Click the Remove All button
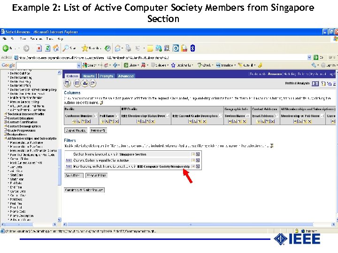This screenshot has width=338, height=253. click(x=98, y=130)
